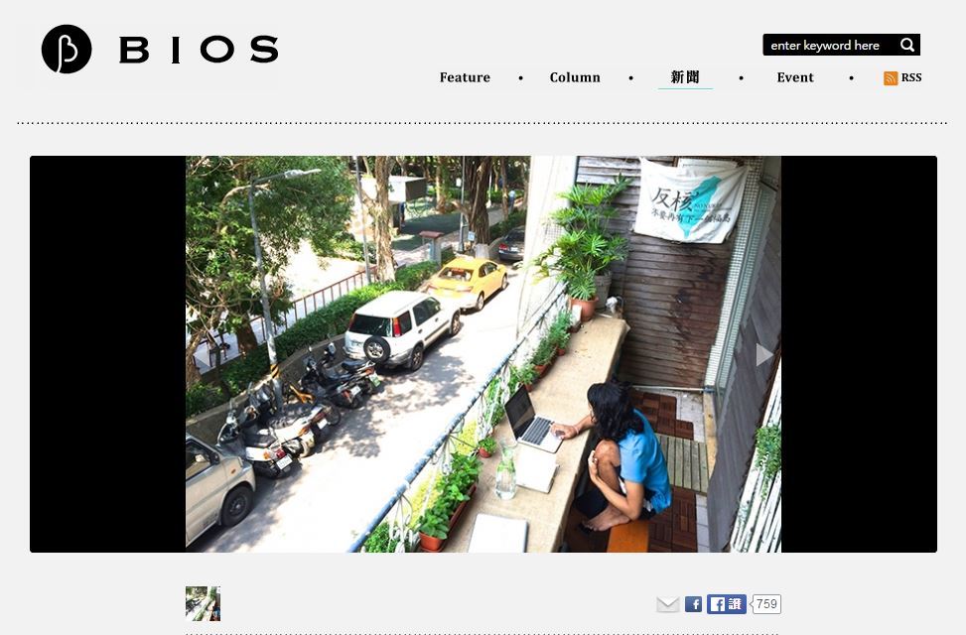Show next slide with right arrow
Image resolution: width=966 pixels, height=635 pixels.
[763, 355]
